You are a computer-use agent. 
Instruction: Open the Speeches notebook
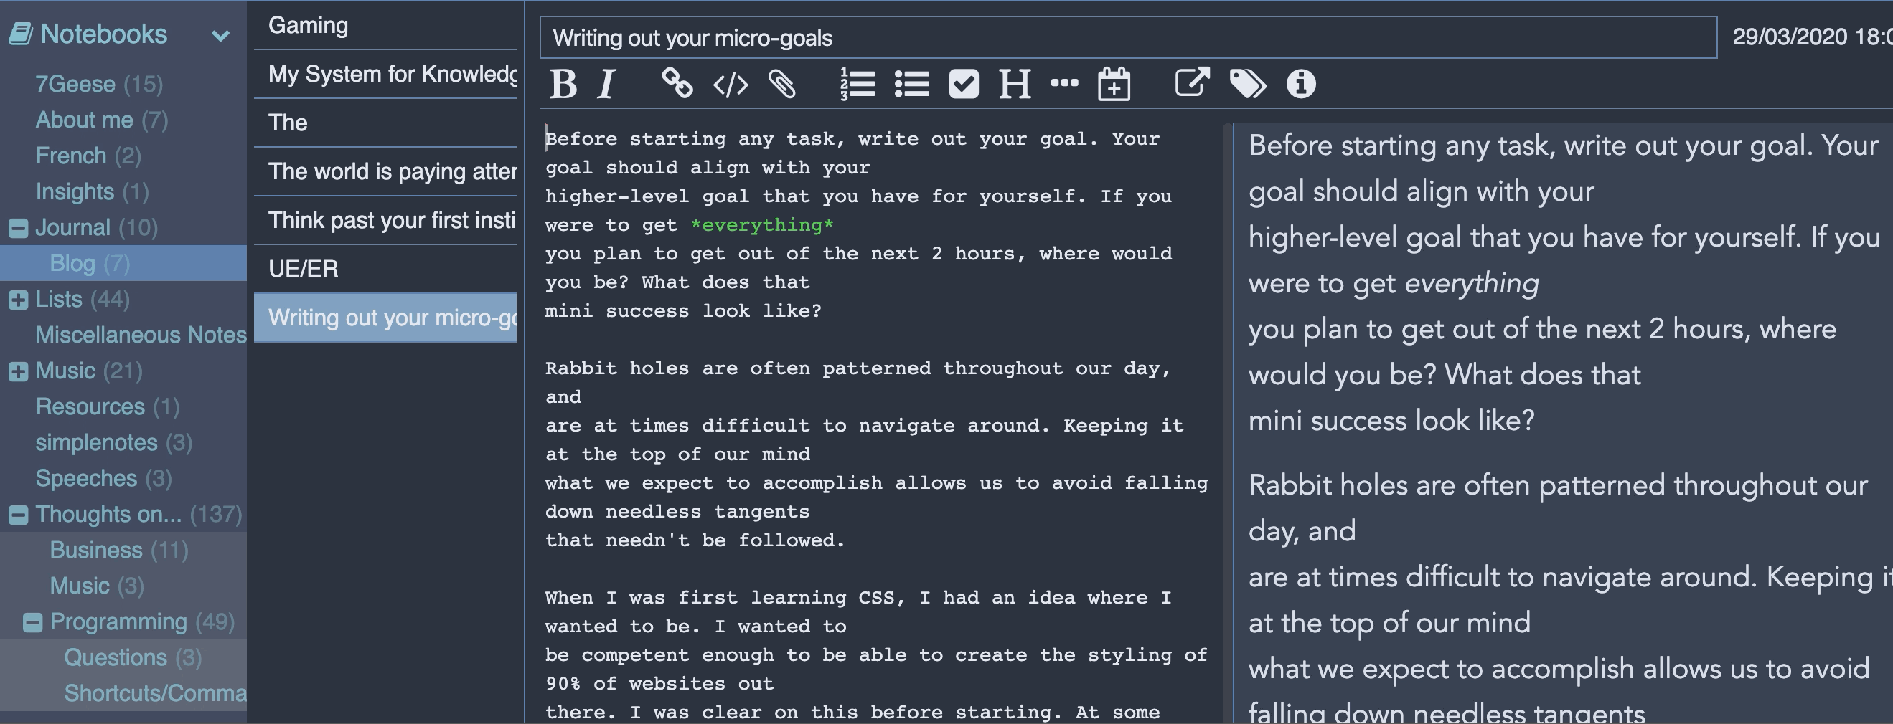point(103,479)
